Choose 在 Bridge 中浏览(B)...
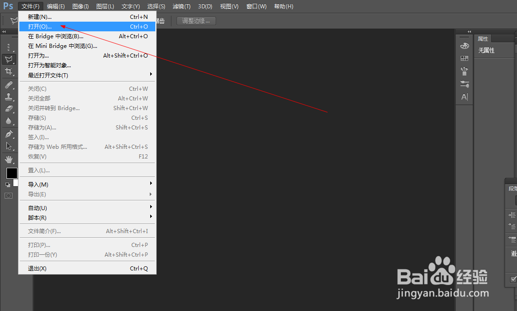Screen dimensions: 517x311 point(88,36)
